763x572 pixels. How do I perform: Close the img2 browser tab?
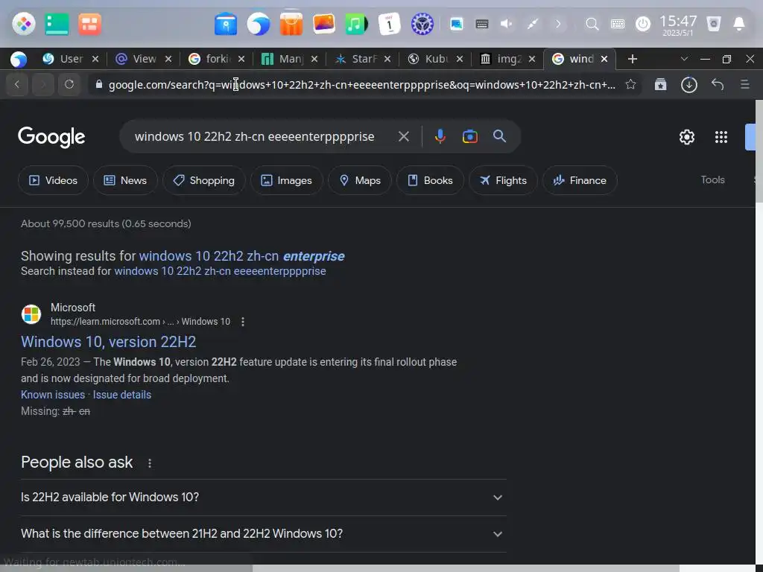[x=532, y=59]
